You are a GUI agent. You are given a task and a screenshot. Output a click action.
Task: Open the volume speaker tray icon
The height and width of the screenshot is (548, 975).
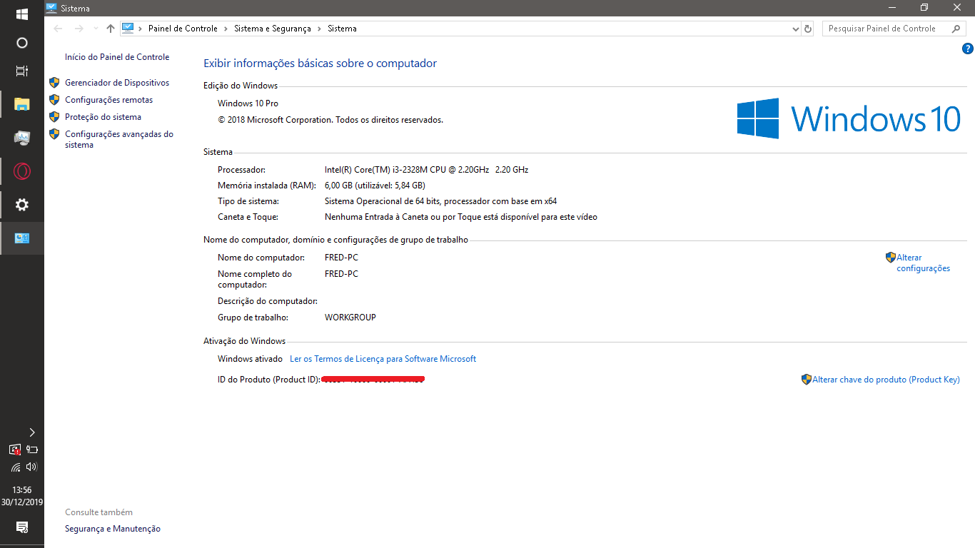(31, 467)
